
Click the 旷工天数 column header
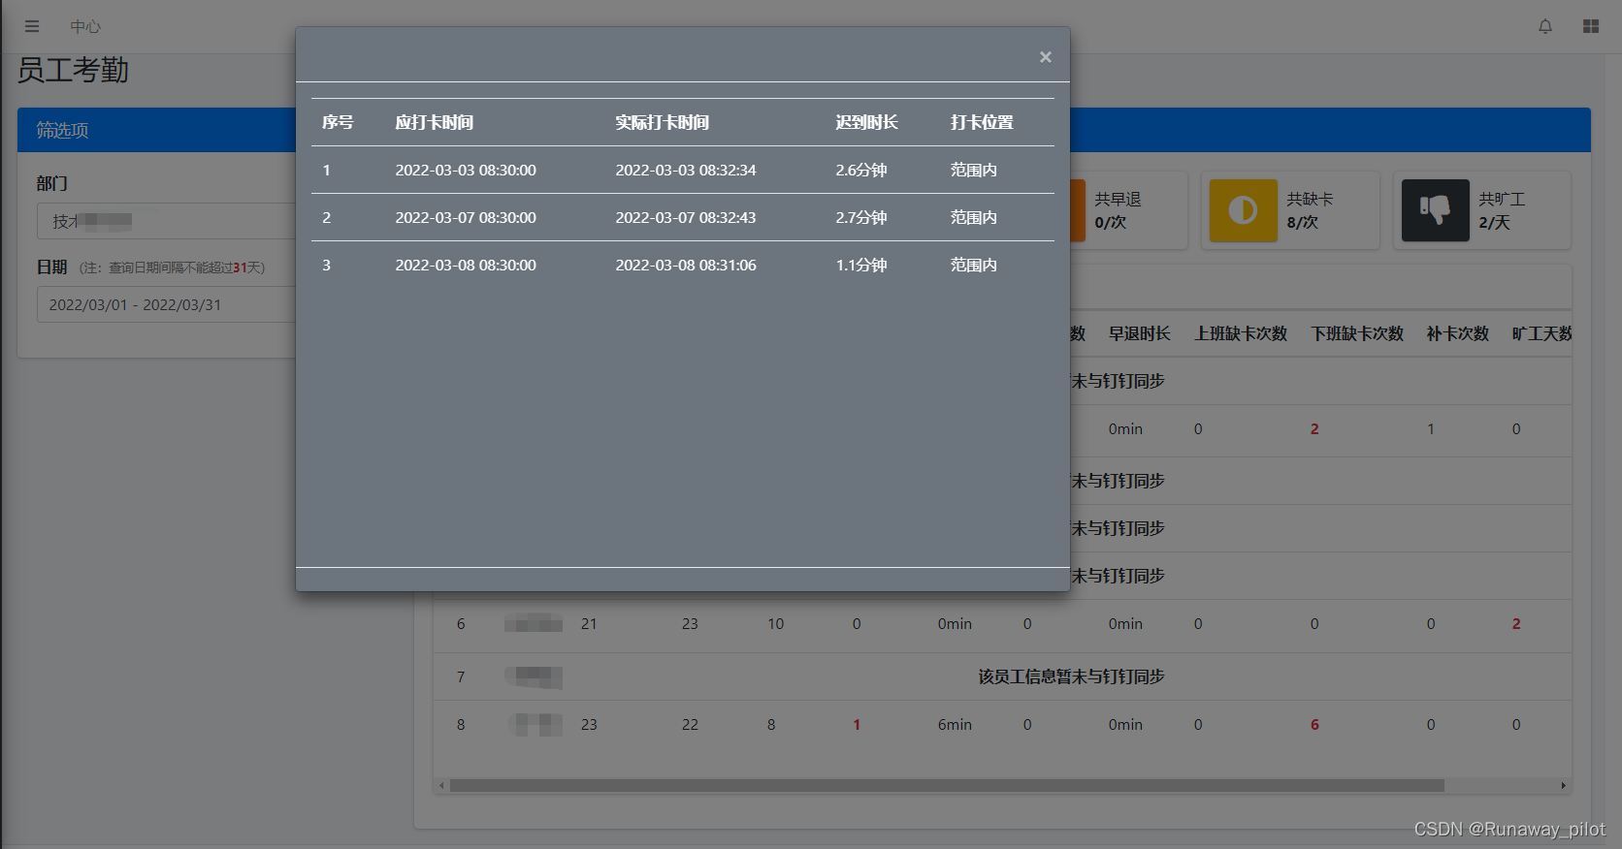(1542, 333)
